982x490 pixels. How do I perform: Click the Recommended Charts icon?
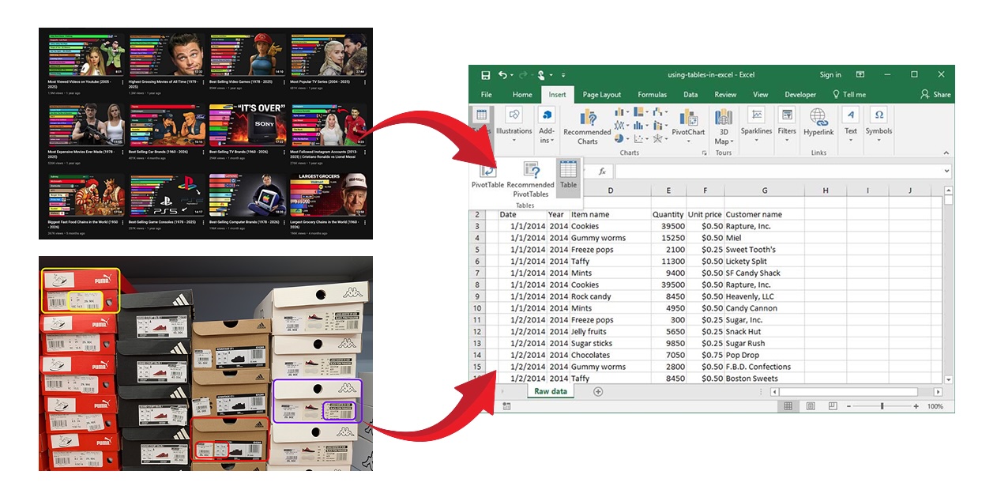coord(587,125)
